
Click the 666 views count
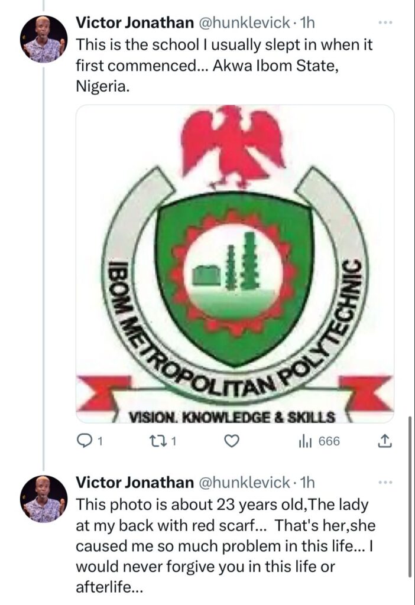(x=329, y=441)
